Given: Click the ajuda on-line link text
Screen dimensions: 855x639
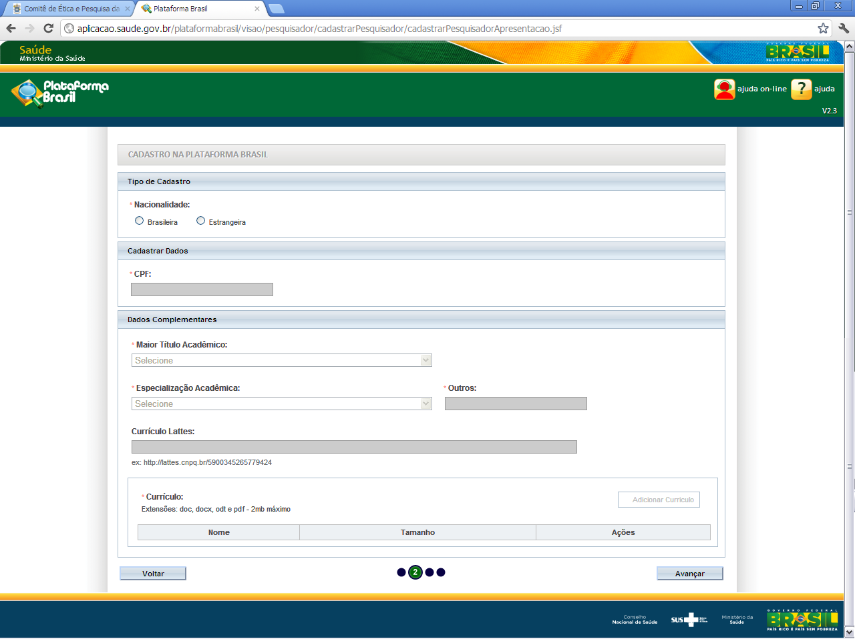Looking at the screenshot, I should (762, 89).
